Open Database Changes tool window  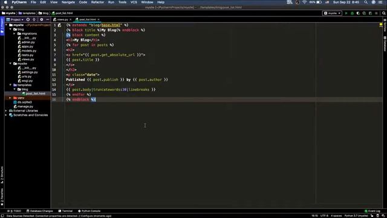point(40,211)
